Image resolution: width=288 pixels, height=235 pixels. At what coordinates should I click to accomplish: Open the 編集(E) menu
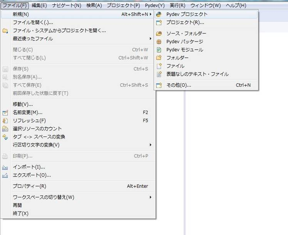(39, 5)
